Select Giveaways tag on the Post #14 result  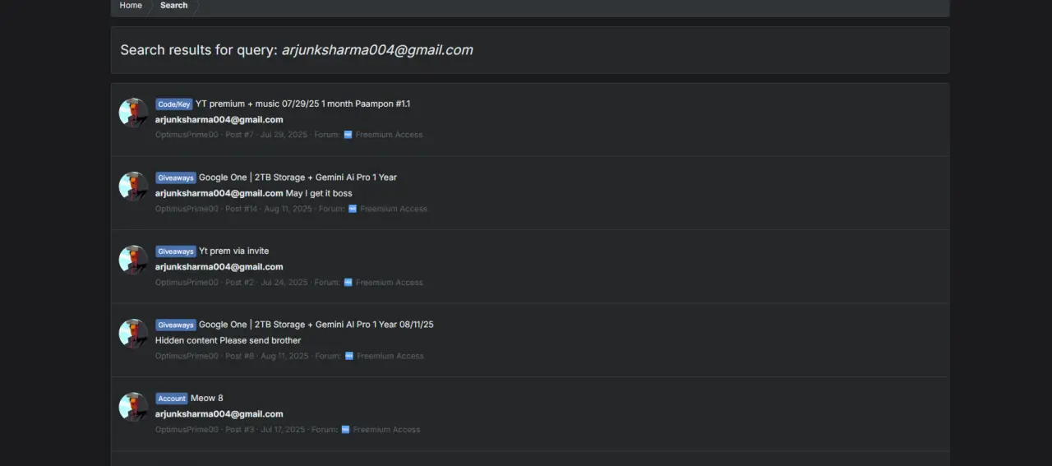(176, 178)
